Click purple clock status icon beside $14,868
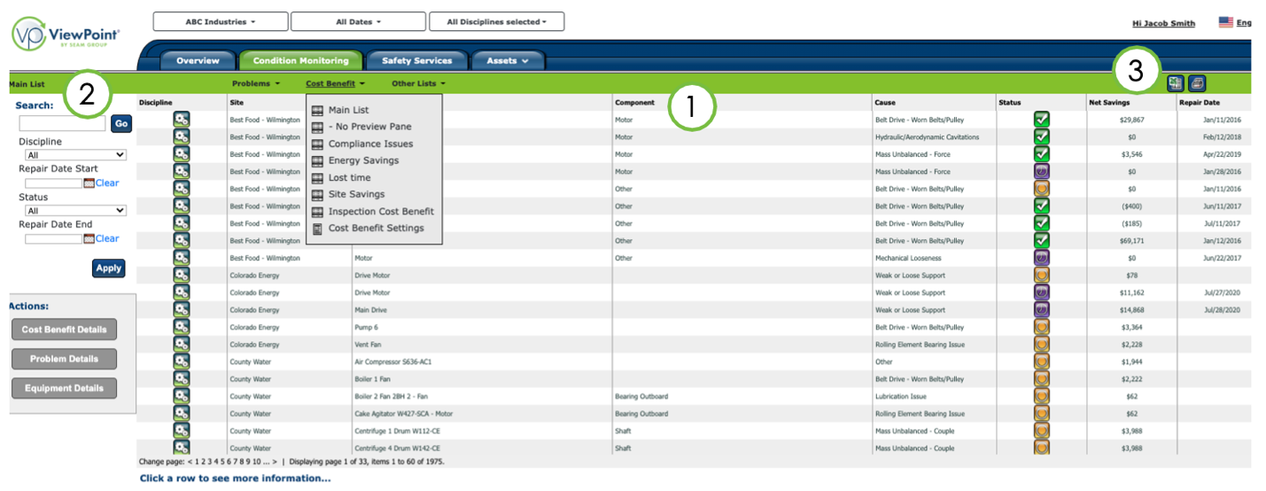 [x=1042, y=309]
